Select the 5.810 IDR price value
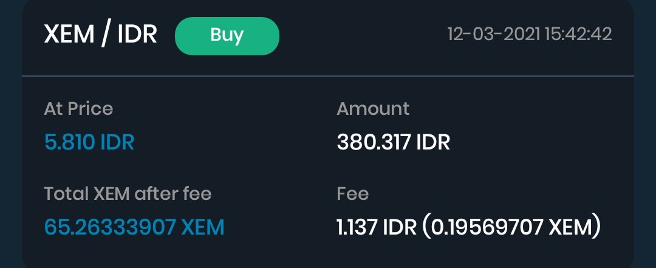The image size is (656, 268). point(89,142)
